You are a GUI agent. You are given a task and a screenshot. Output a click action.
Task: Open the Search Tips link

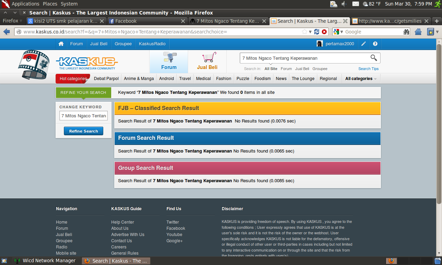[368, 69]
